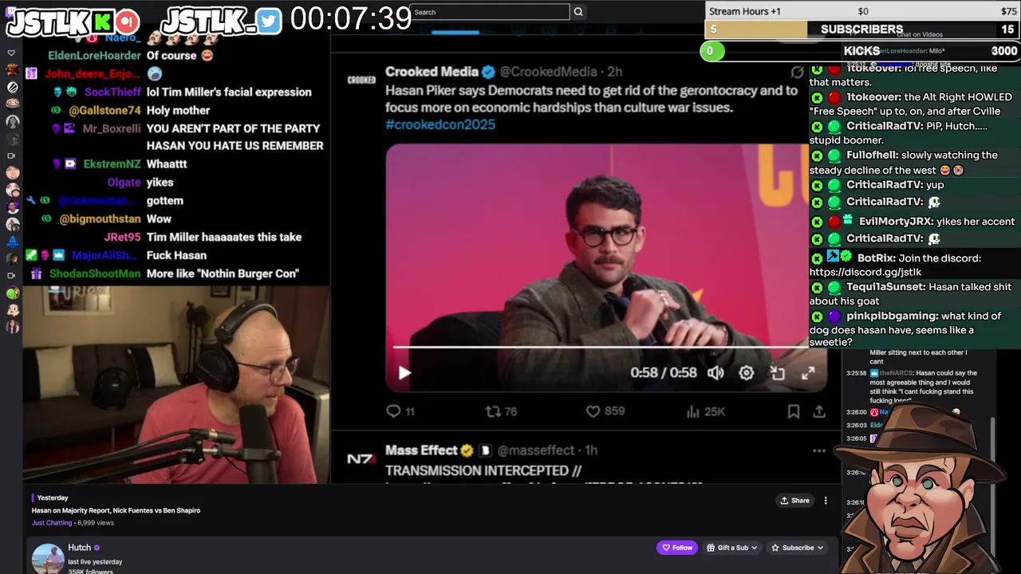Open the three-dot menu next to Share
Viewport: 1021px width, 574px height.
pyautogui.click(x=826, y=501)
